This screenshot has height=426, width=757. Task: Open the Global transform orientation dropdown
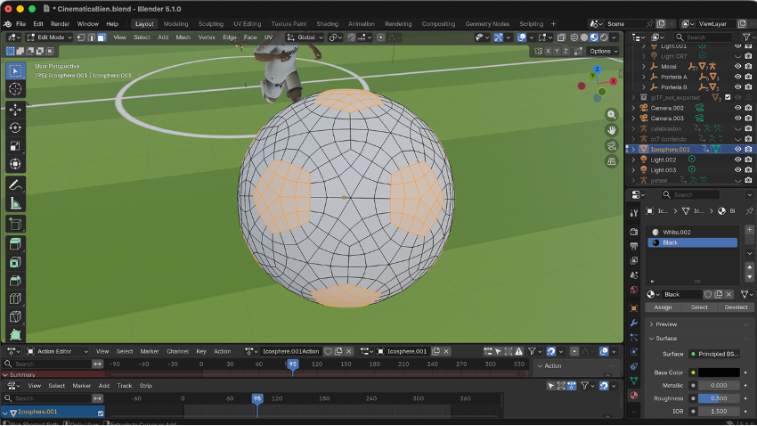point(306,37)
